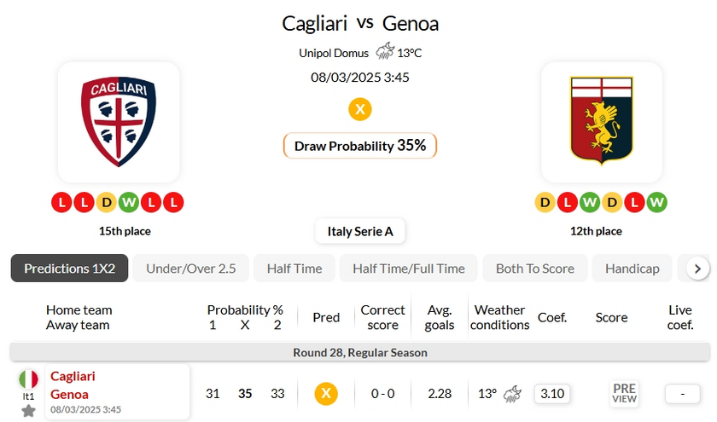The height and width of the screenshot is (422, 717).
Task: Click the yellow X prediction in table row
Action: (326, 393)
